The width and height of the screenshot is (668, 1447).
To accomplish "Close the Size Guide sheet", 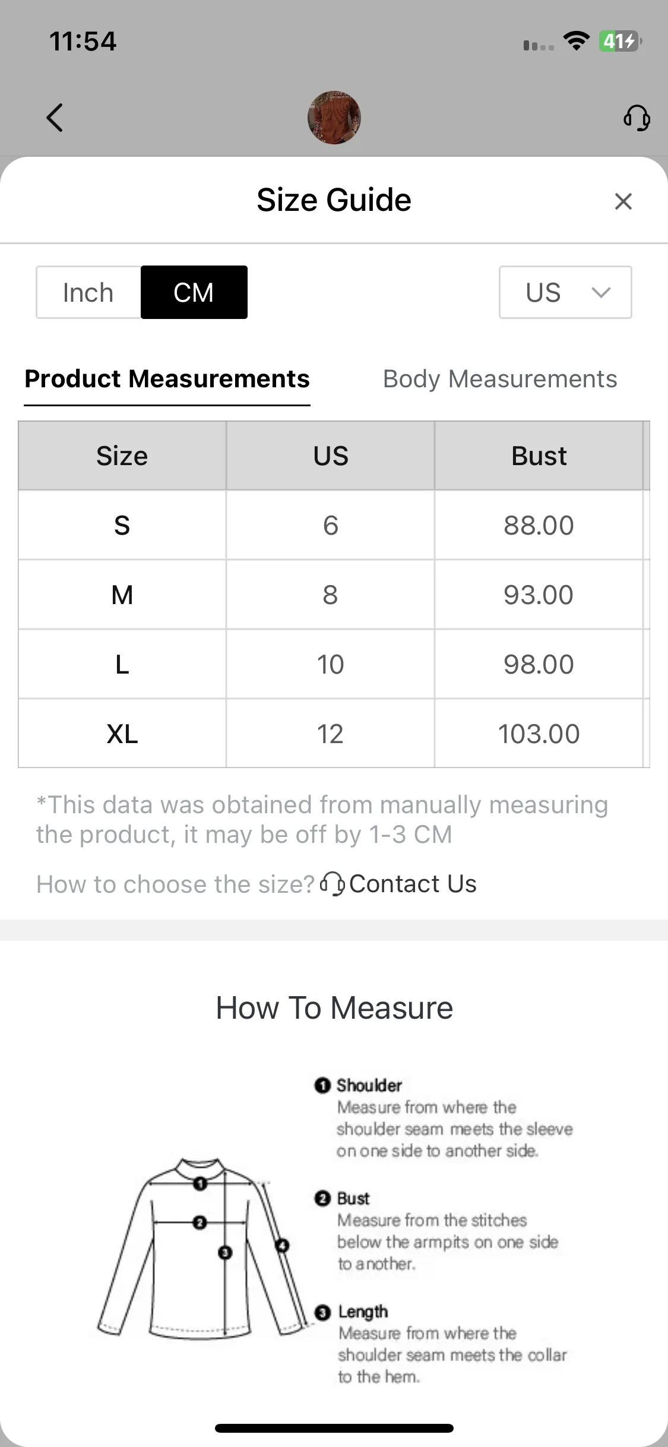I will [x=623, y=201].
